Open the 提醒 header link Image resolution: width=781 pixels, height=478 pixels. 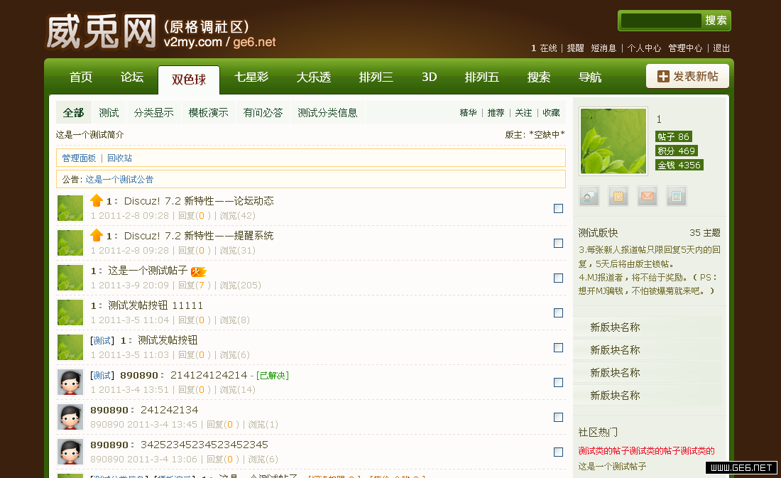coord(575,48)
